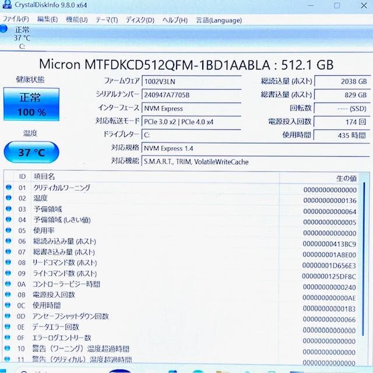
Task: Open the テーマ(T) menu
Action: coord(107,20)
